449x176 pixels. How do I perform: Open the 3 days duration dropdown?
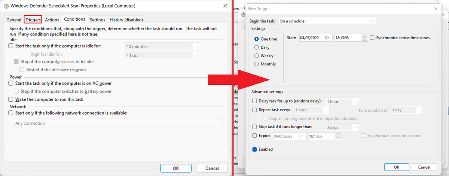click(x=342, y=127)
